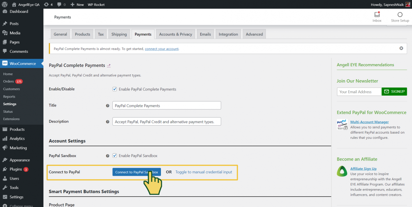Viewport: 412px width, 207px height.
Task: Click the newsletter email address field
Action: (x=359, y=91)
